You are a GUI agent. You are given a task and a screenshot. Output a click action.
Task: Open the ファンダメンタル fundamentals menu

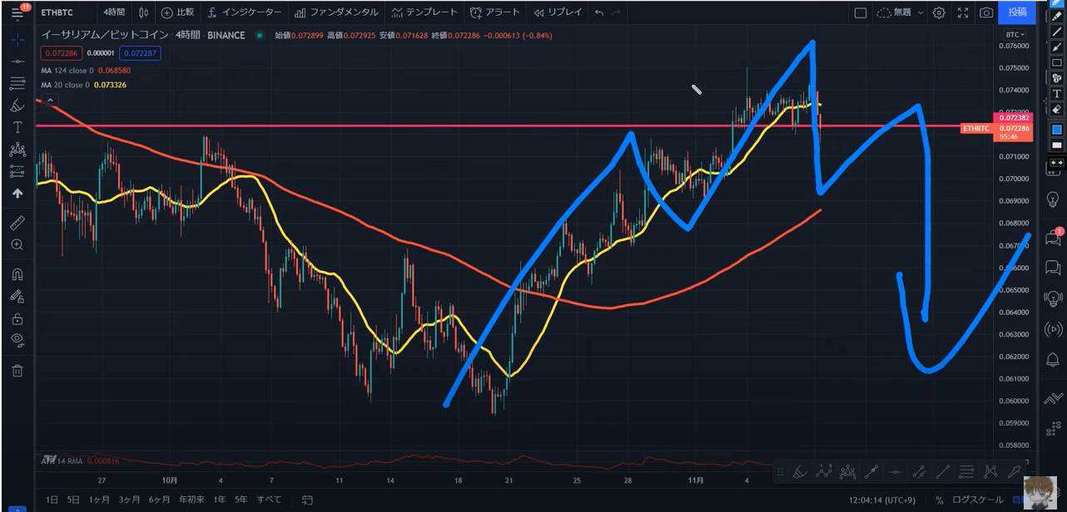pos(336,12)
